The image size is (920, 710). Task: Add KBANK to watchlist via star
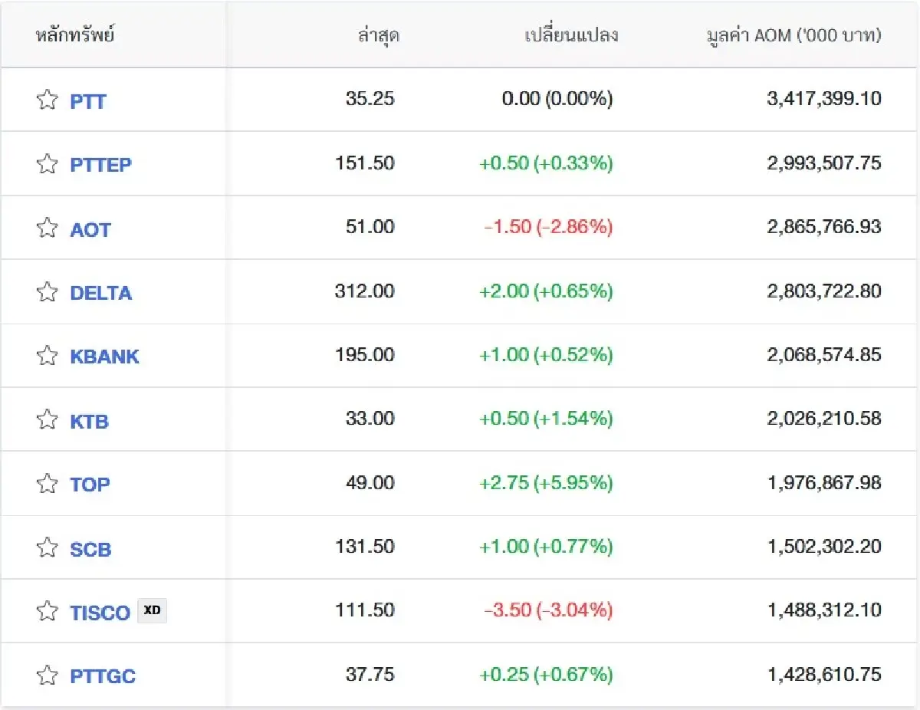[x=48, y=355]
